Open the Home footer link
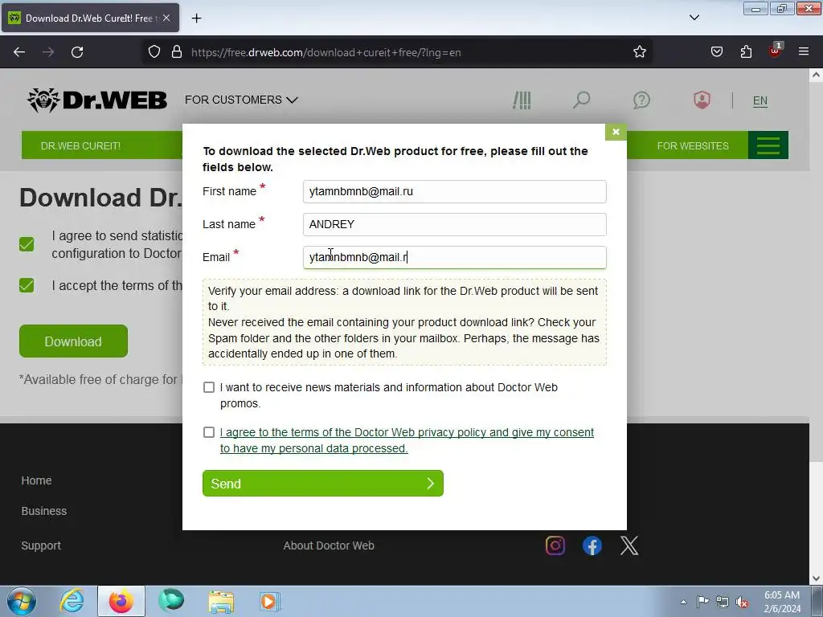This screenshot has height=617, width=823. (36, 480)
